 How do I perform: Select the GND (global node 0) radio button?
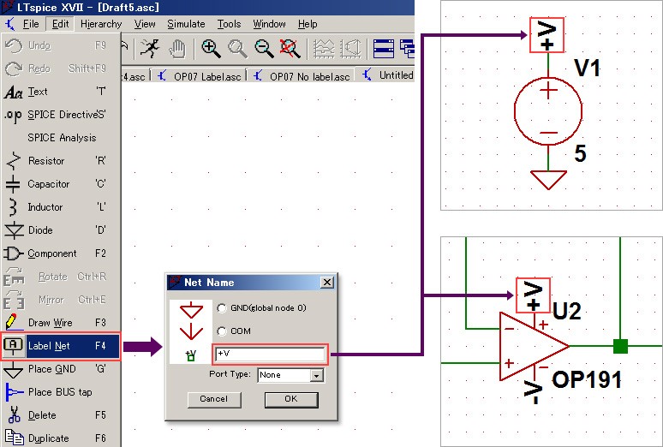pos(223,308)
